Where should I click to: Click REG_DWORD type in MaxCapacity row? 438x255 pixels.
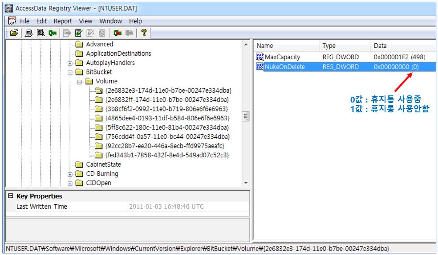coord(341,57)
